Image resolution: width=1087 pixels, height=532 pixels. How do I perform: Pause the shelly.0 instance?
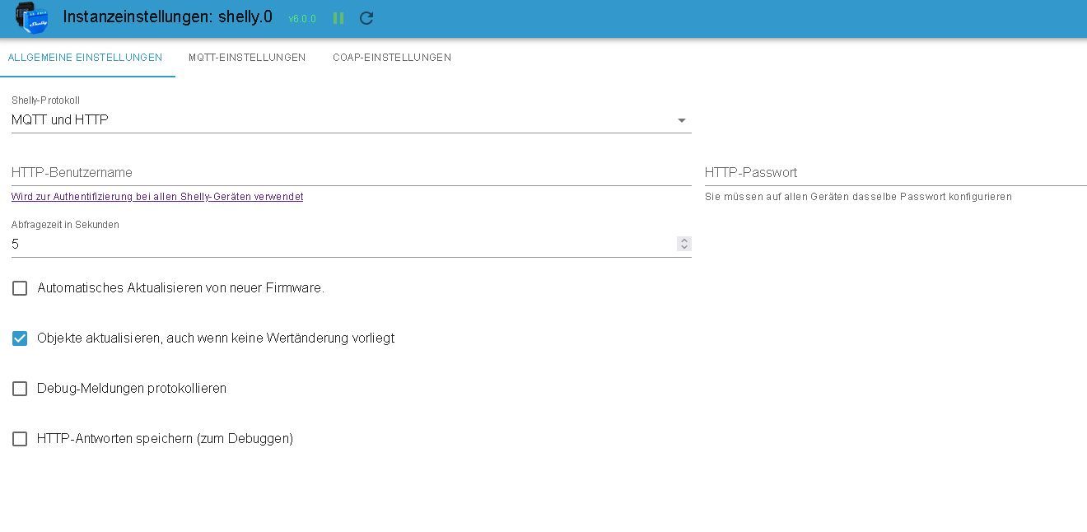click(338, 18)
